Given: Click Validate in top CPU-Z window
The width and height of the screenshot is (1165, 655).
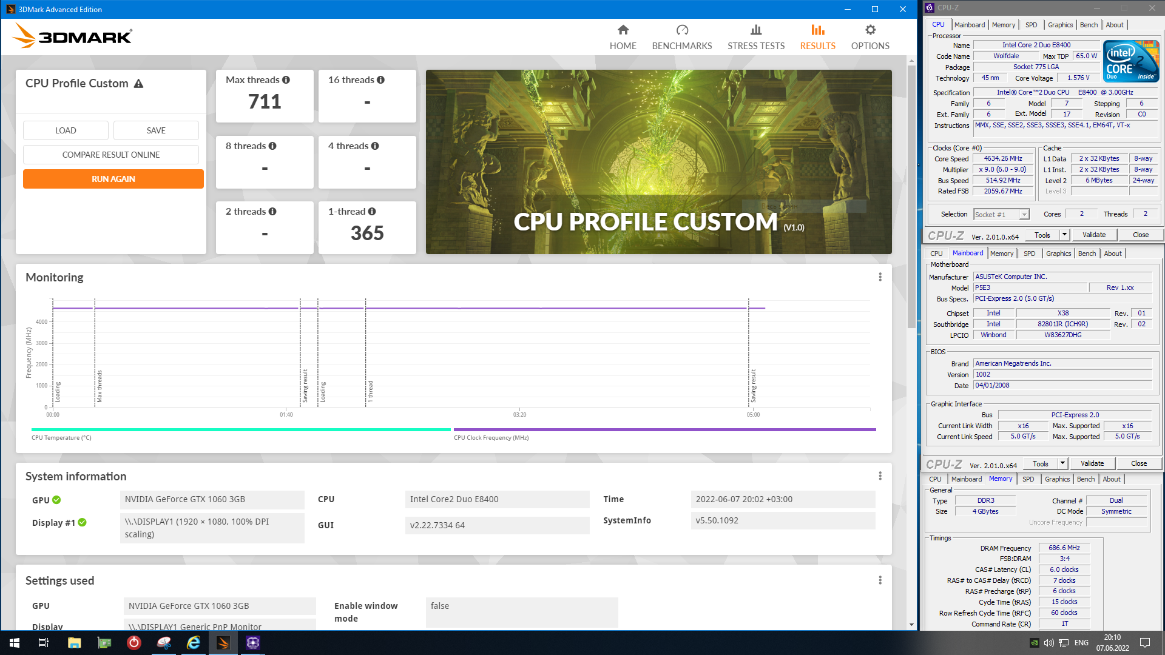Looking at the screenshot, I should 1094,235.
